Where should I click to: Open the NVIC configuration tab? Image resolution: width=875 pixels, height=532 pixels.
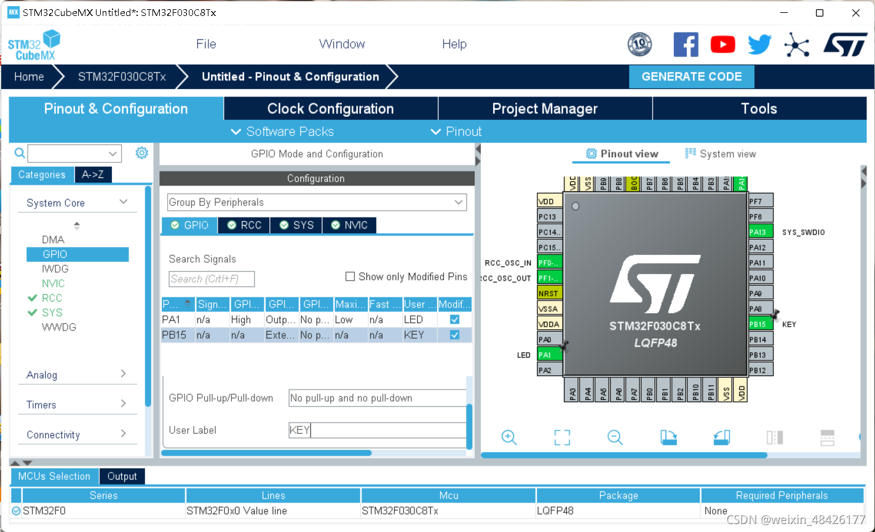point(349,225)
